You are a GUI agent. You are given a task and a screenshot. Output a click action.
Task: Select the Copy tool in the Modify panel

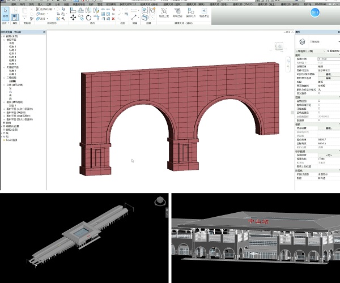pyautogui.click(x=81, y=18)
